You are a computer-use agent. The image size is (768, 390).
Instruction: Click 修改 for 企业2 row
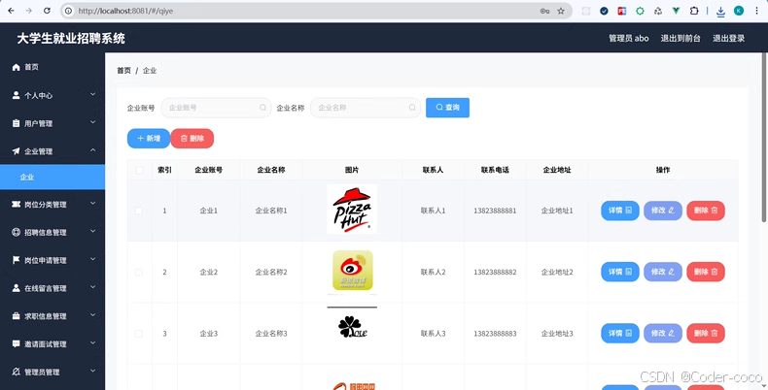(663, 272)
